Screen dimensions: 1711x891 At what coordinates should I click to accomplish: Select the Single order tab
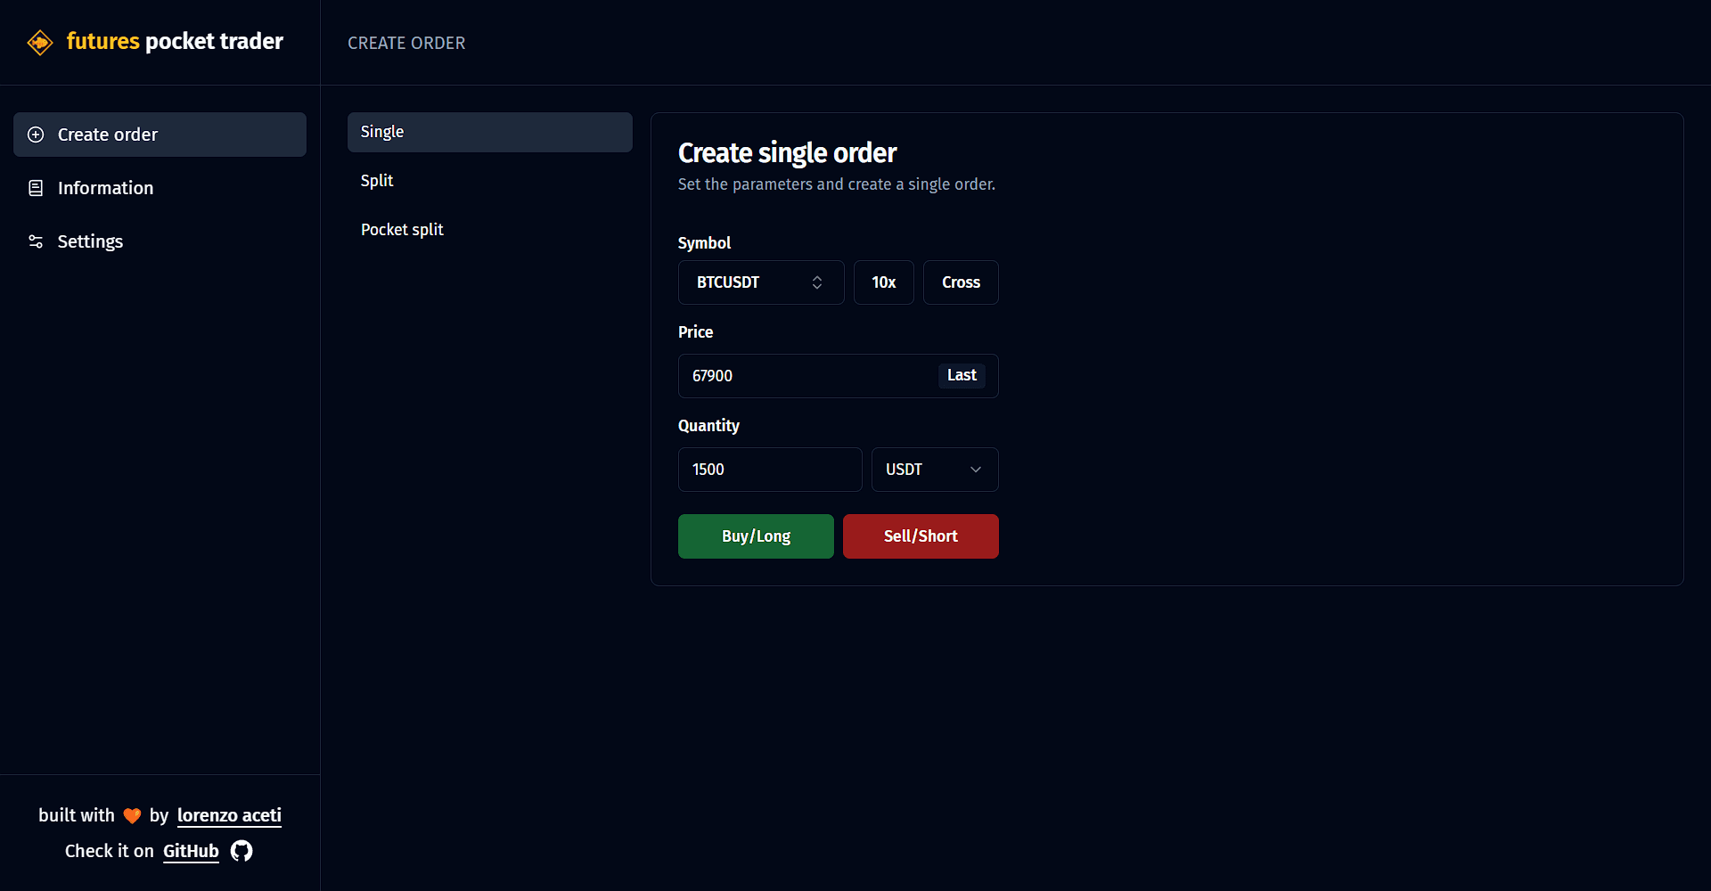point(489,131)
